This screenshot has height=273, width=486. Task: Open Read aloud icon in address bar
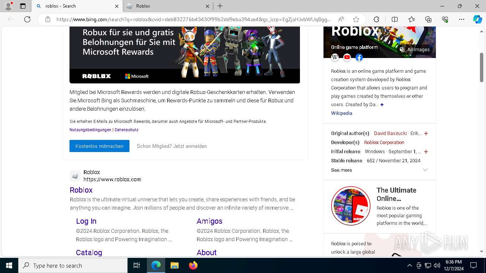pos(341,19)
